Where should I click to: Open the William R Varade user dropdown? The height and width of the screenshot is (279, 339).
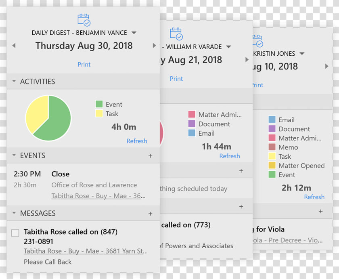(x=229, y=47)
